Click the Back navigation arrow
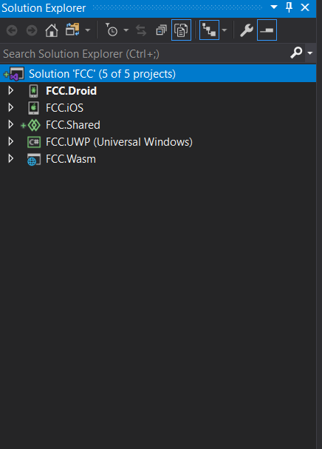322x449 pixels. tap(12, 30)
